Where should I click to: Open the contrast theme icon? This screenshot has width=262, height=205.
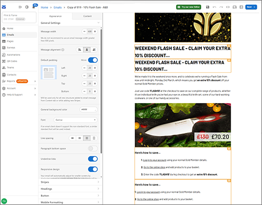click(x=27, y=7)
